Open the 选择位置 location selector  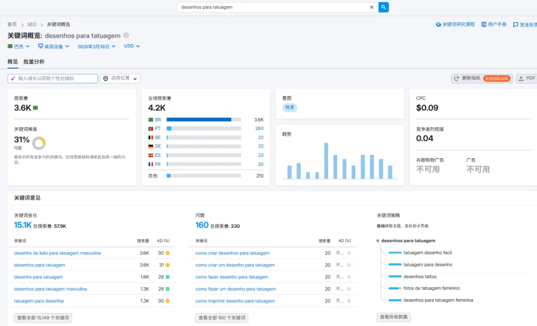[x=120, y=78]
